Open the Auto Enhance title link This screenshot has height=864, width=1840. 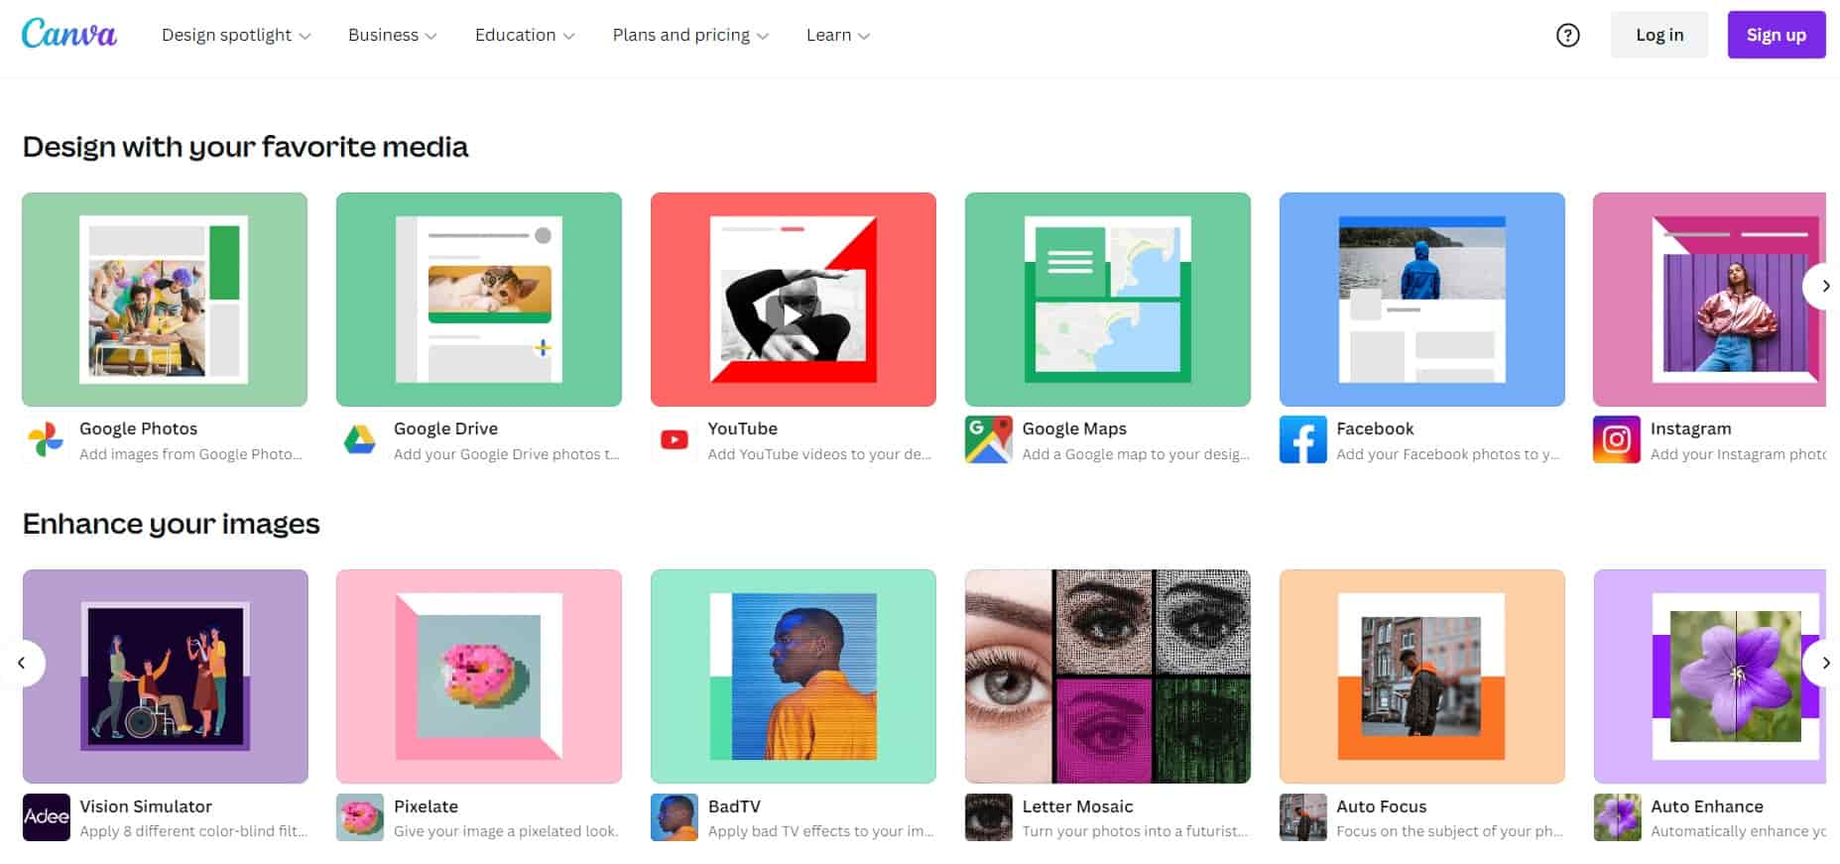(x=1707, y=806)
